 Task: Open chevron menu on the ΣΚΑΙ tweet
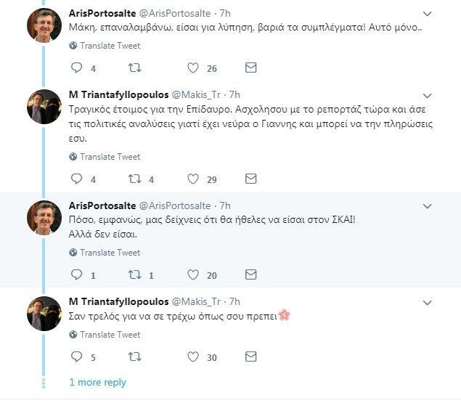click(428, 206)
